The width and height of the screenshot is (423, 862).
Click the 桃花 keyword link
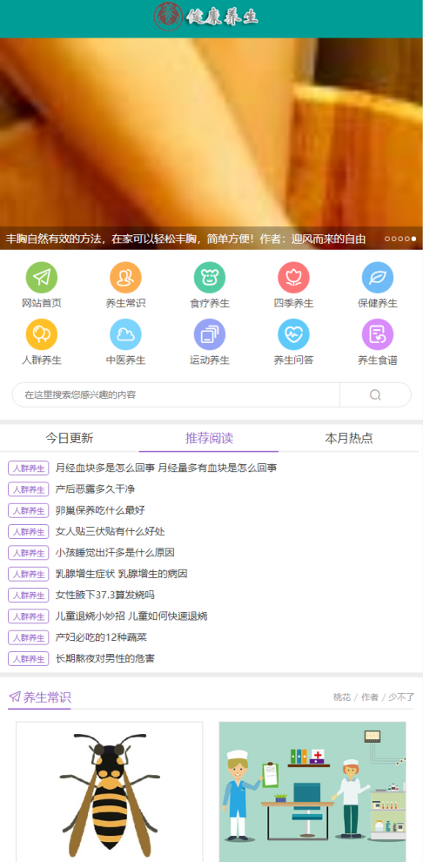(x=342, y=697)
